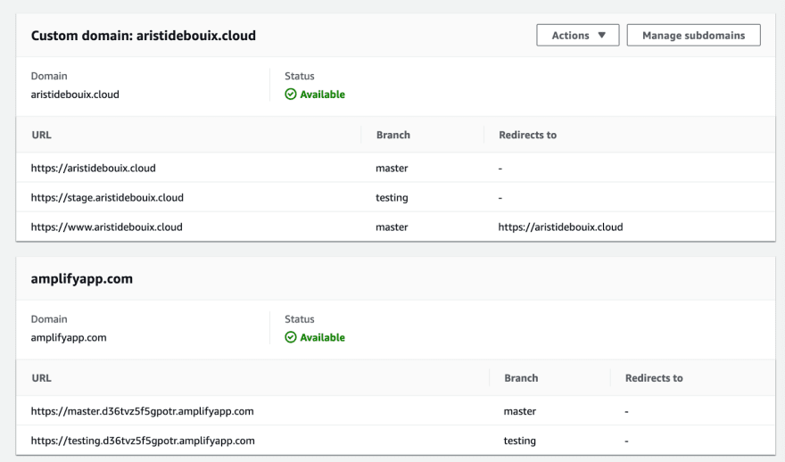Viewport: 785px width, 462px height.
Task: Open the https://stage.aristidebouix.cloud URL
Action: [107, 198]
